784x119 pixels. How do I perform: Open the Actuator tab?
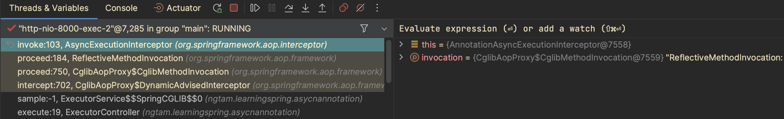click(x=177, y=8)
